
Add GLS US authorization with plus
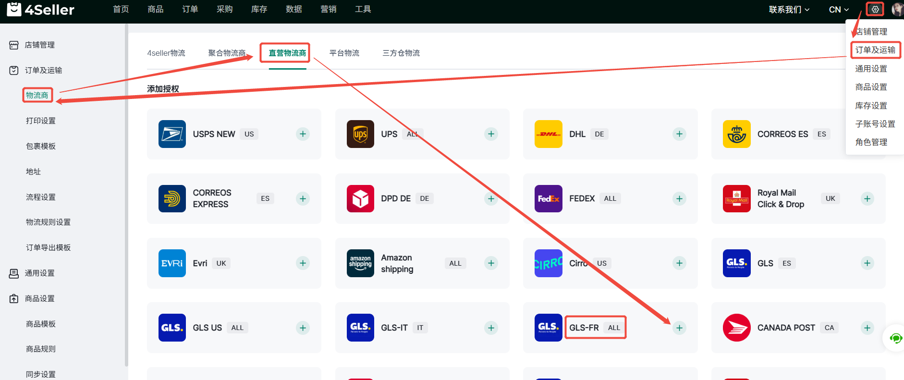click(303, 328)
